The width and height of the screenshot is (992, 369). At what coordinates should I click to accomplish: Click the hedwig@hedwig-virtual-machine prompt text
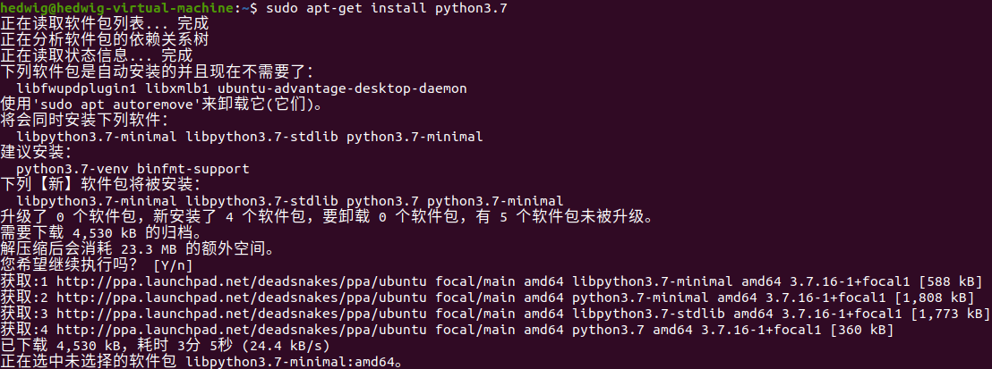tap(118, 8)
